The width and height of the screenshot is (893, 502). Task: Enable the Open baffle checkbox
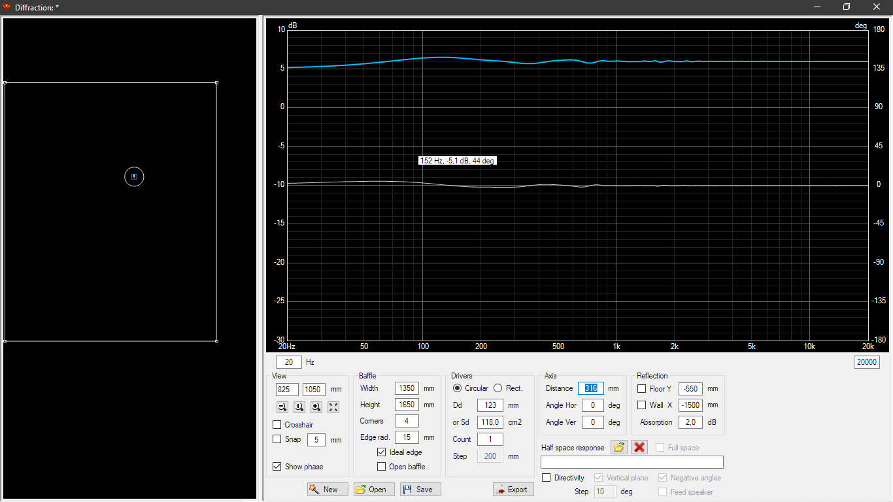click(x=382, y=467)
